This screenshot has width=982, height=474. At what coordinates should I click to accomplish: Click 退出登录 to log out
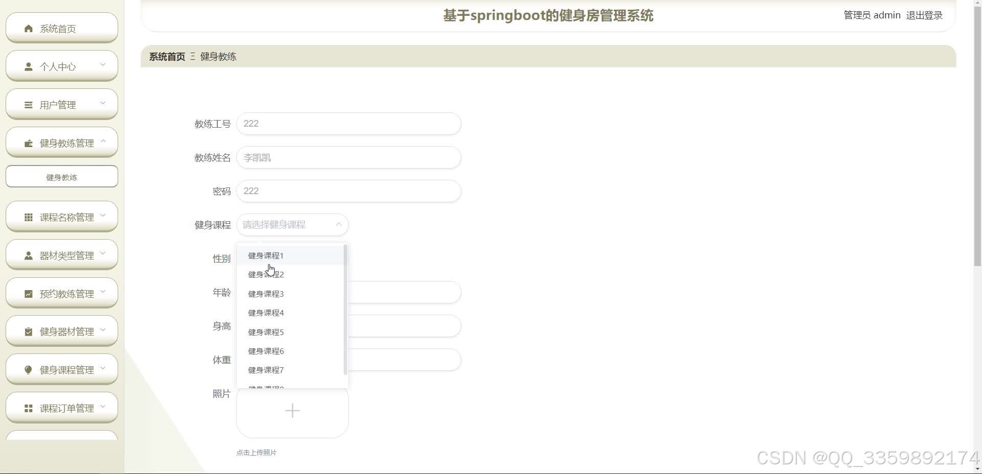click(924, 15)
